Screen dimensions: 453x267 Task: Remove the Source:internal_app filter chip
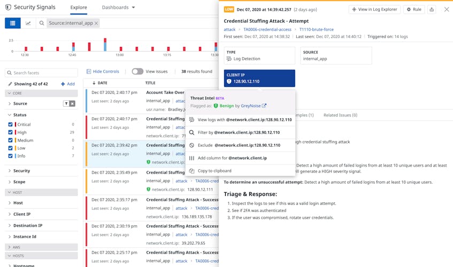pyautogui.click(x=96, y=23)
